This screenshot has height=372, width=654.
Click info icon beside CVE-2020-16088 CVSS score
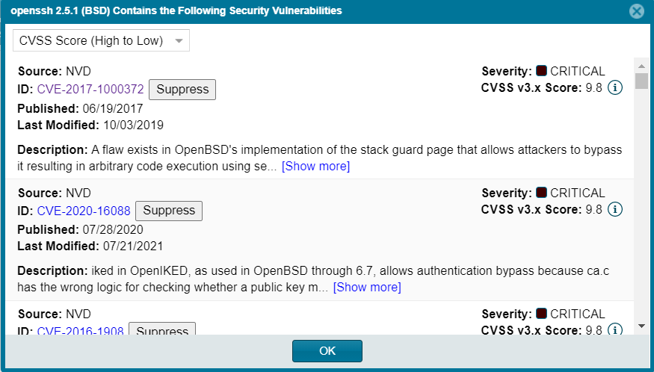click(x=615, y=209)
